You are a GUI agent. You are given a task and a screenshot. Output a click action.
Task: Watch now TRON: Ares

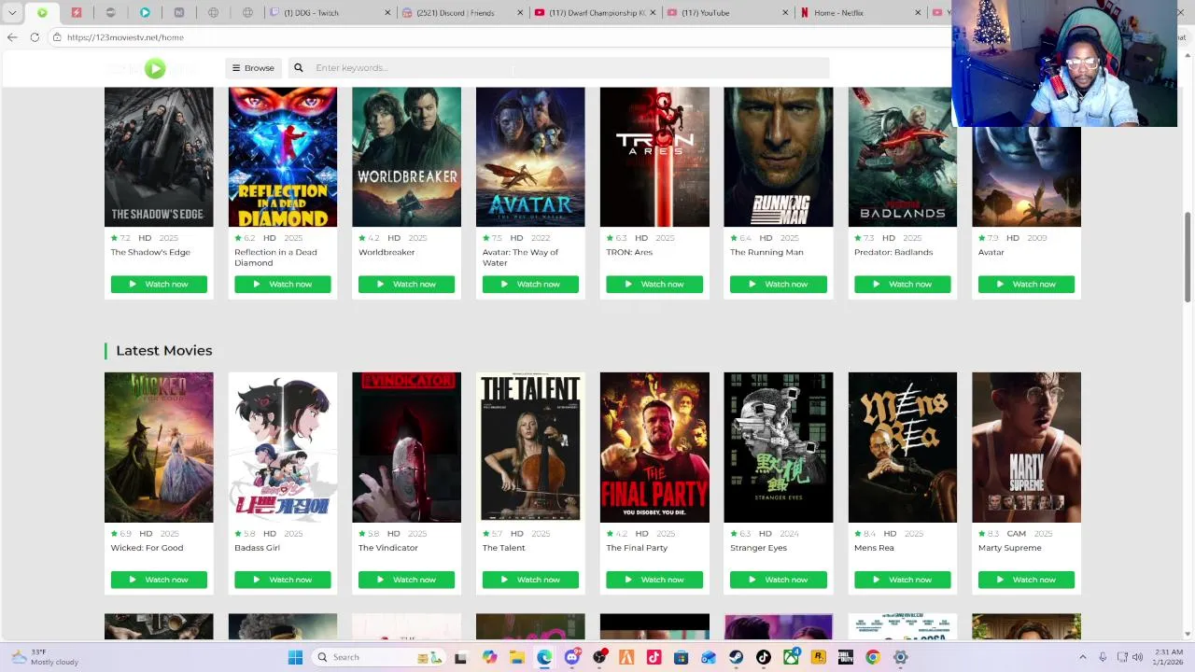tap(654, 284)
